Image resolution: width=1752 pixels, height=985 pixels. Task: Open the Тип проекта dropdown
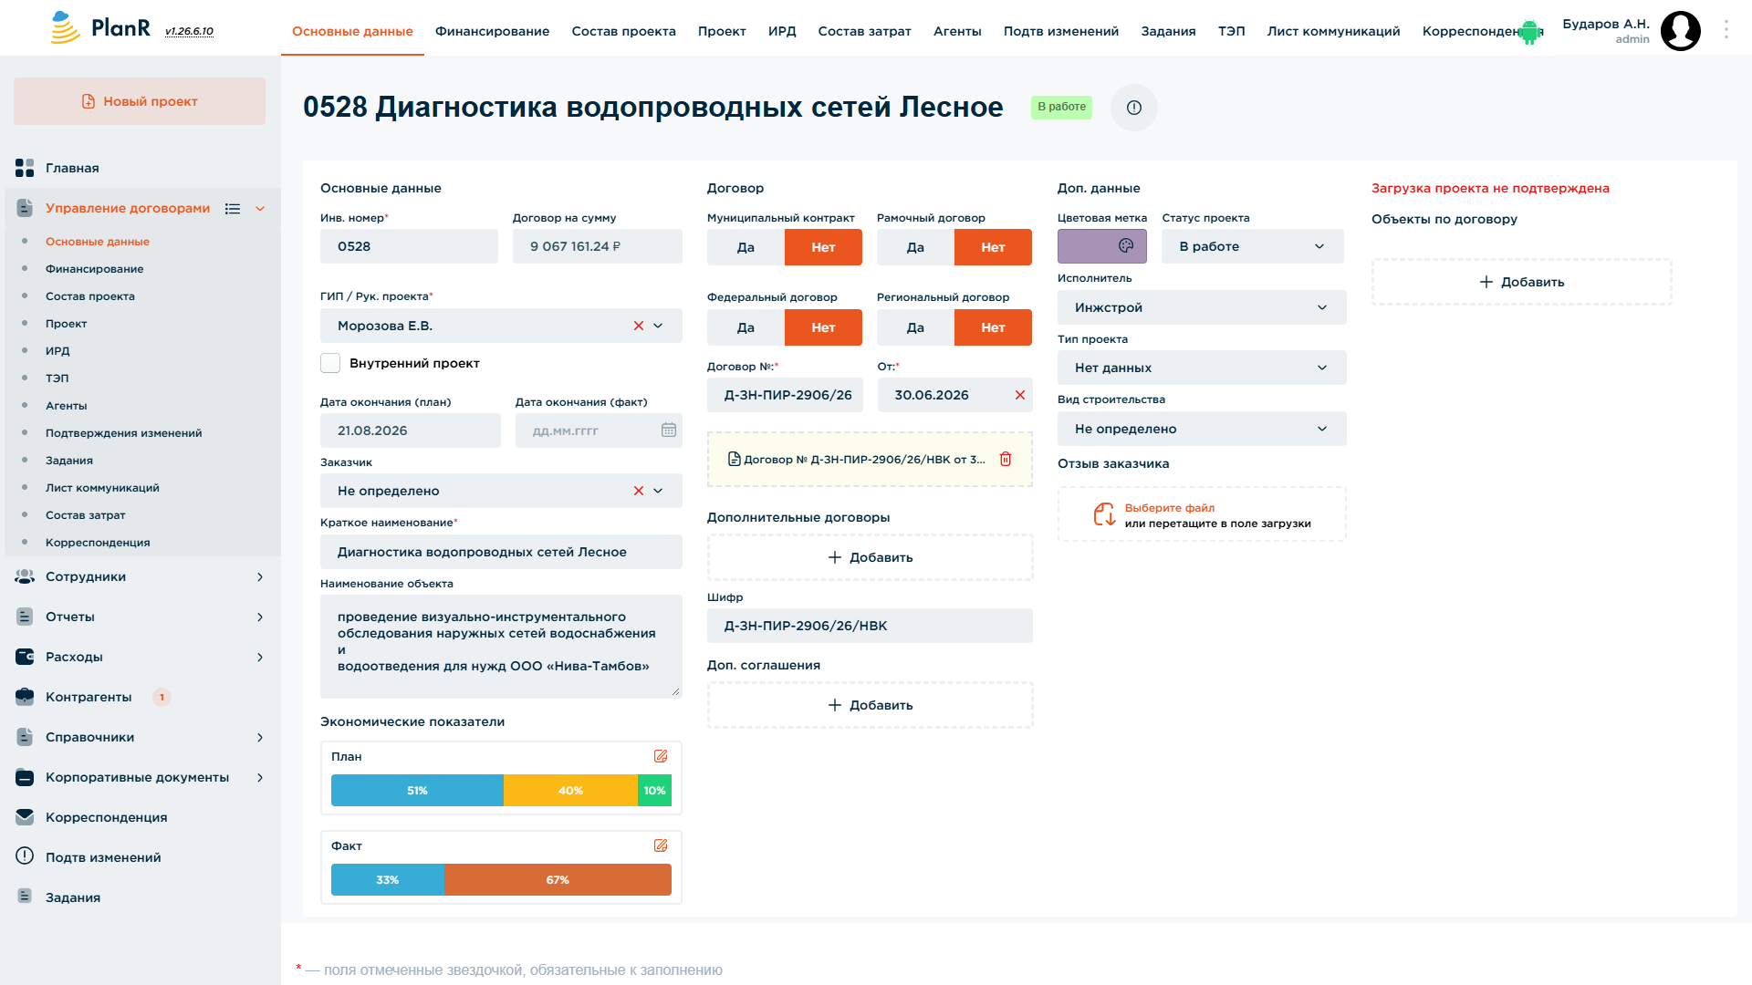pyautogui.click(x=1202, y=368)
